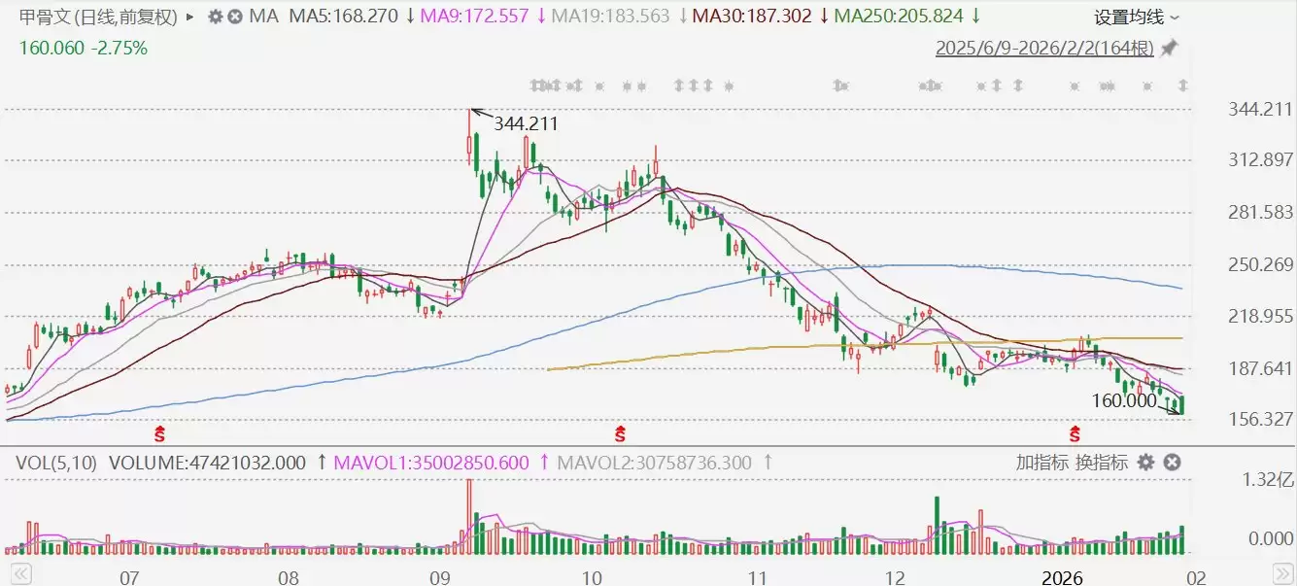
Task: Click 加指标 to add an indicator
Action: click(1042, 463)
